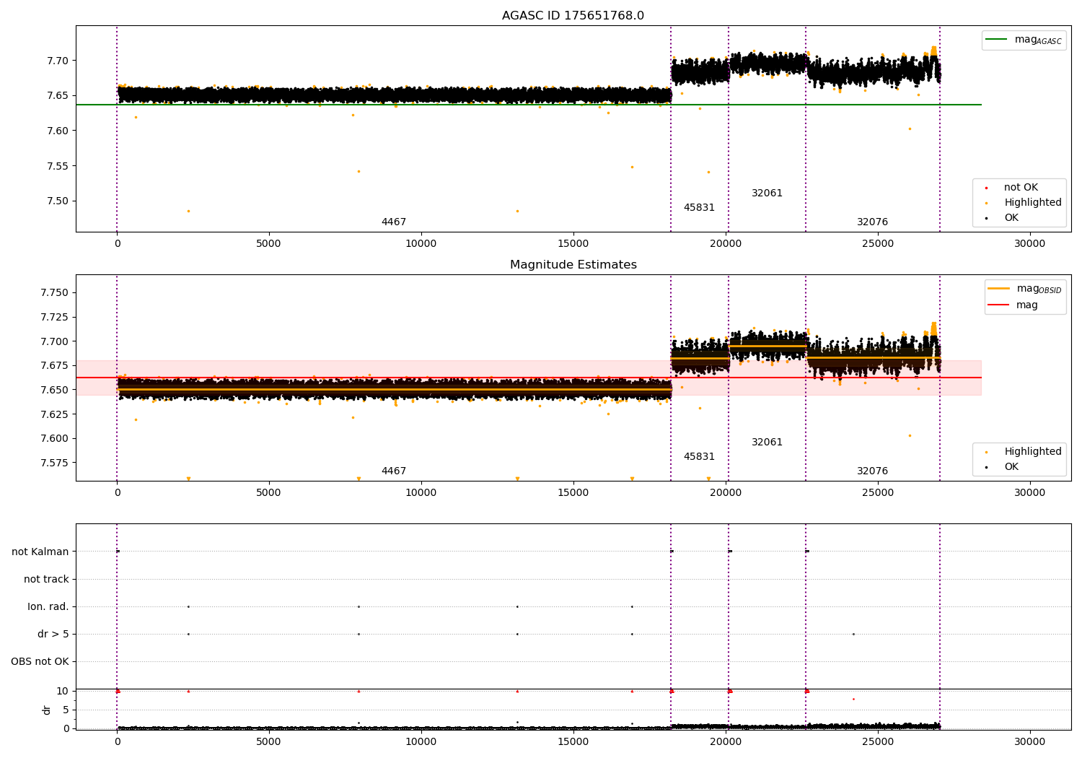Viewport: 1082px width, 758px height.
Task: Click obsid label 45831 in Magnitude Estimates plot
Action: pyautogui.click(x=699, y=457)
